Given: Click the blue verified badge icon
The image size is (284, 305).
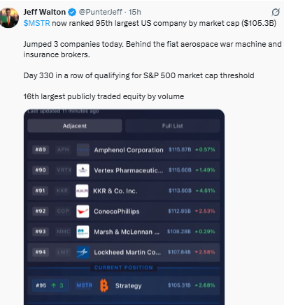Looking at the screenshot, I should [72, 12].
